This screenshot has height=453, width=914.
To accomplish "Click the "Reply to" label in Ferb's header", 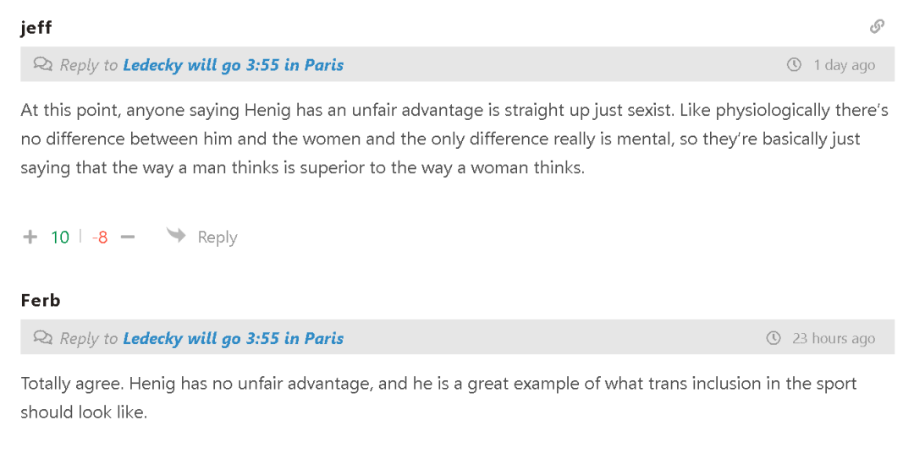I will point(88,338).
